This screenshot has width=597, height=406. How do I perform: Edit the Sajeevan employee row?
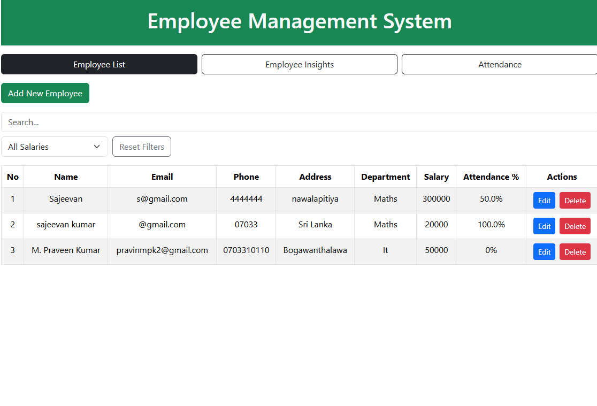tap(544, 201)
